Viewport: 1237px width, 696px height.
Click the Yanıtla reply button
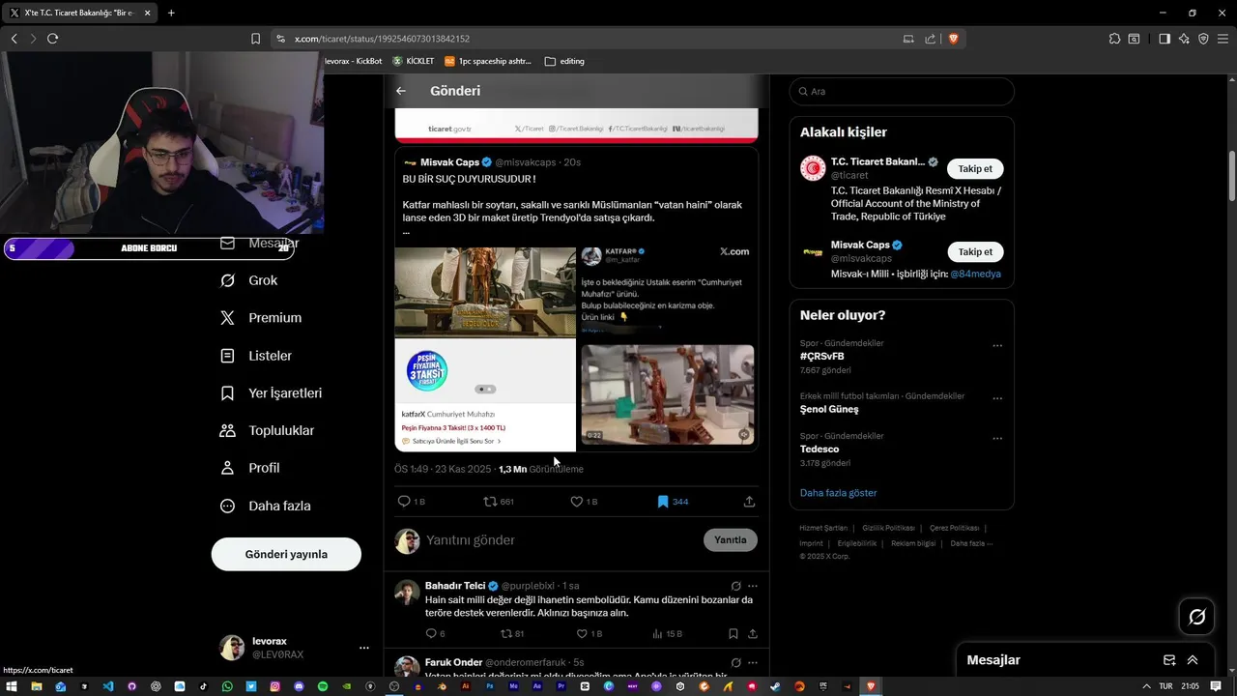(731, 540)
